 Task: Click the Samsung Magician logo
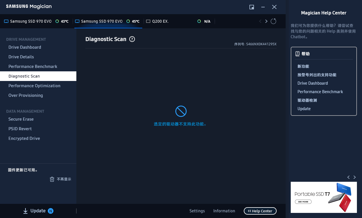point(29,6)
